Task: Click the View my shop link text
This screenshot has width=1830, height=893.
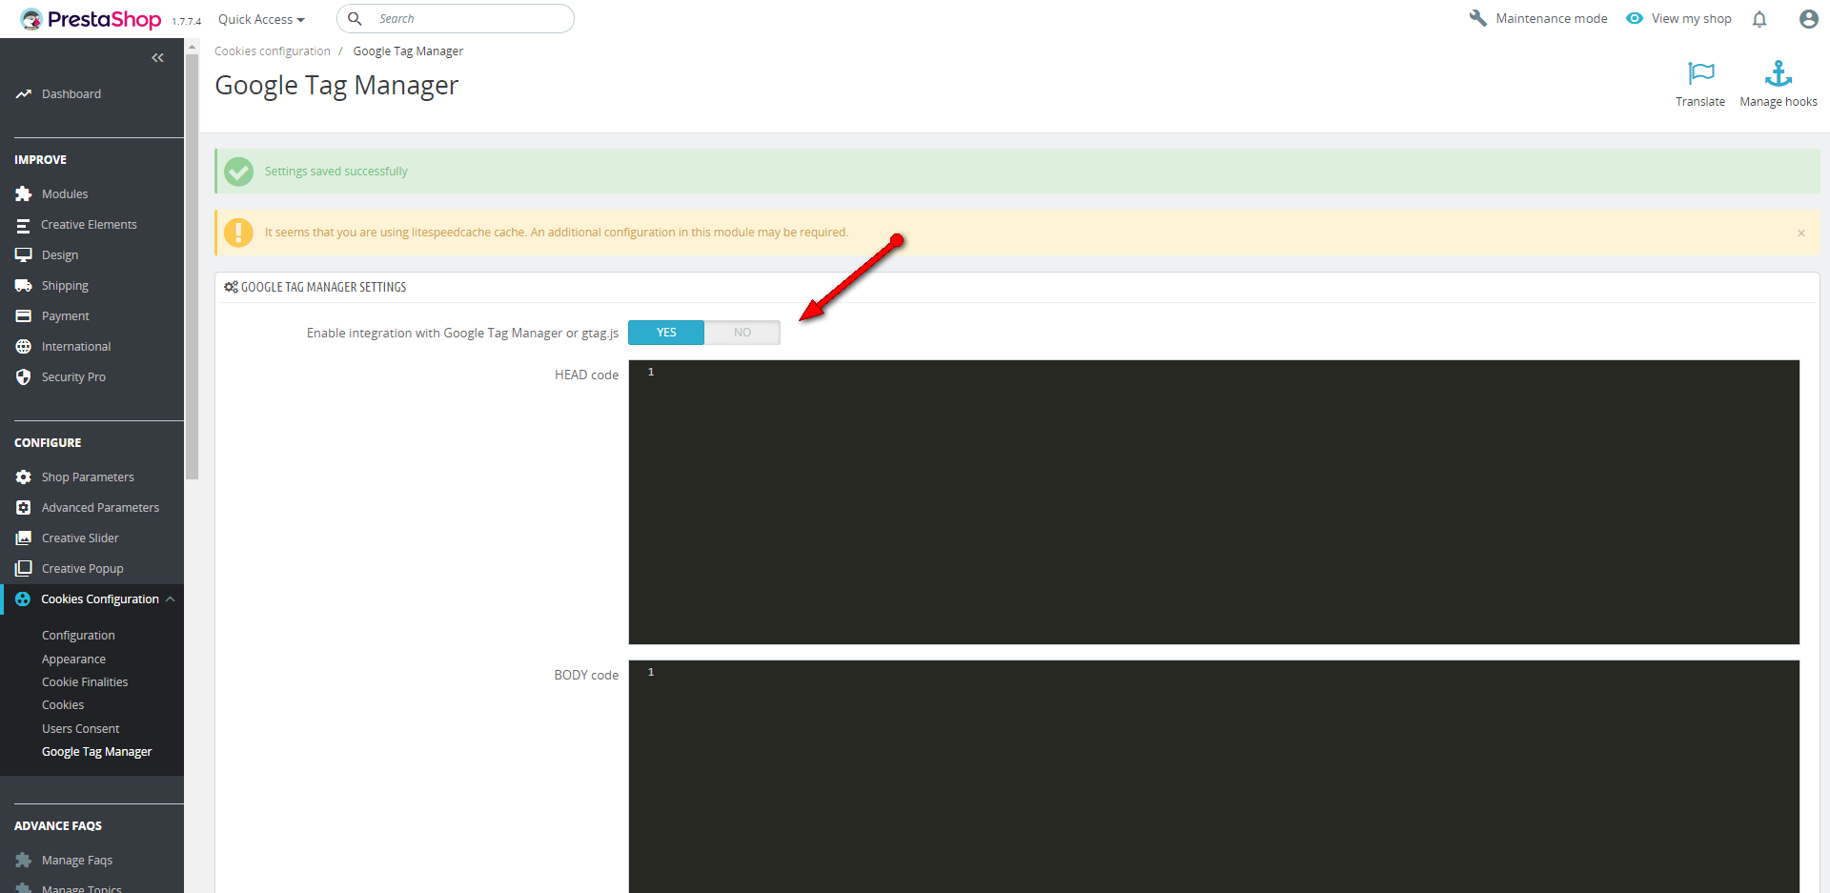Action: point(1692,18)
